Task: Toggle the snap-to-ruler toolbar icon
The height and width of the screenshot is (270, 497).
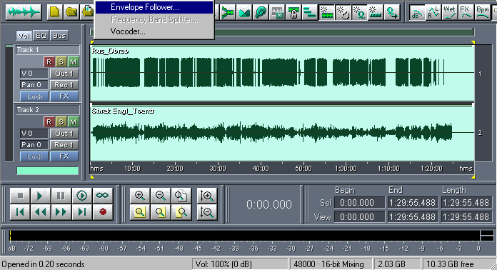Action: [x=376, y=13]
